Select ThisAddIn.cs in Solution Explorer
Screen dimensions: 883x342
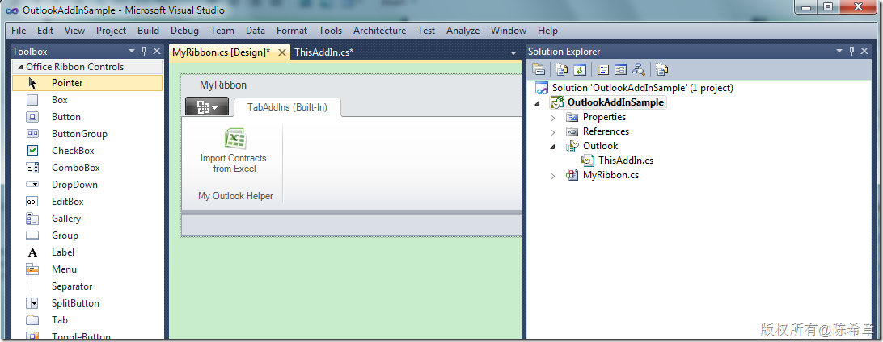tap(626, 161)
